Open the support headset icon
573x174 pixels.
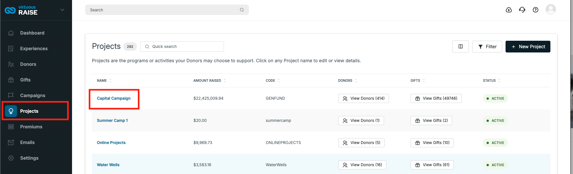pyautogui.click(x=522, y=10)
